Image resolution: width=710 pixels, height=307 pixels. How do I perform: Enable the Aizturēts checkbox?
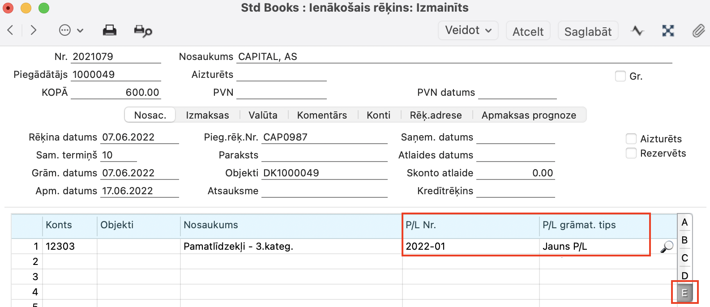pos(631,139)
